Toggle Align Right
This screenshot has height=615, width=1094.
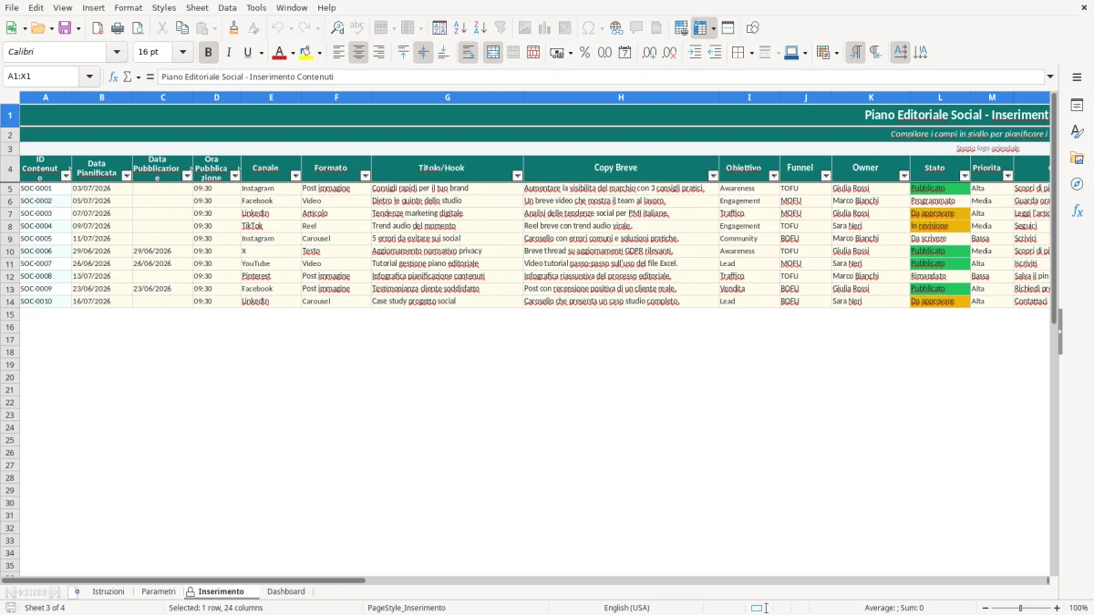tap(378, 53)
